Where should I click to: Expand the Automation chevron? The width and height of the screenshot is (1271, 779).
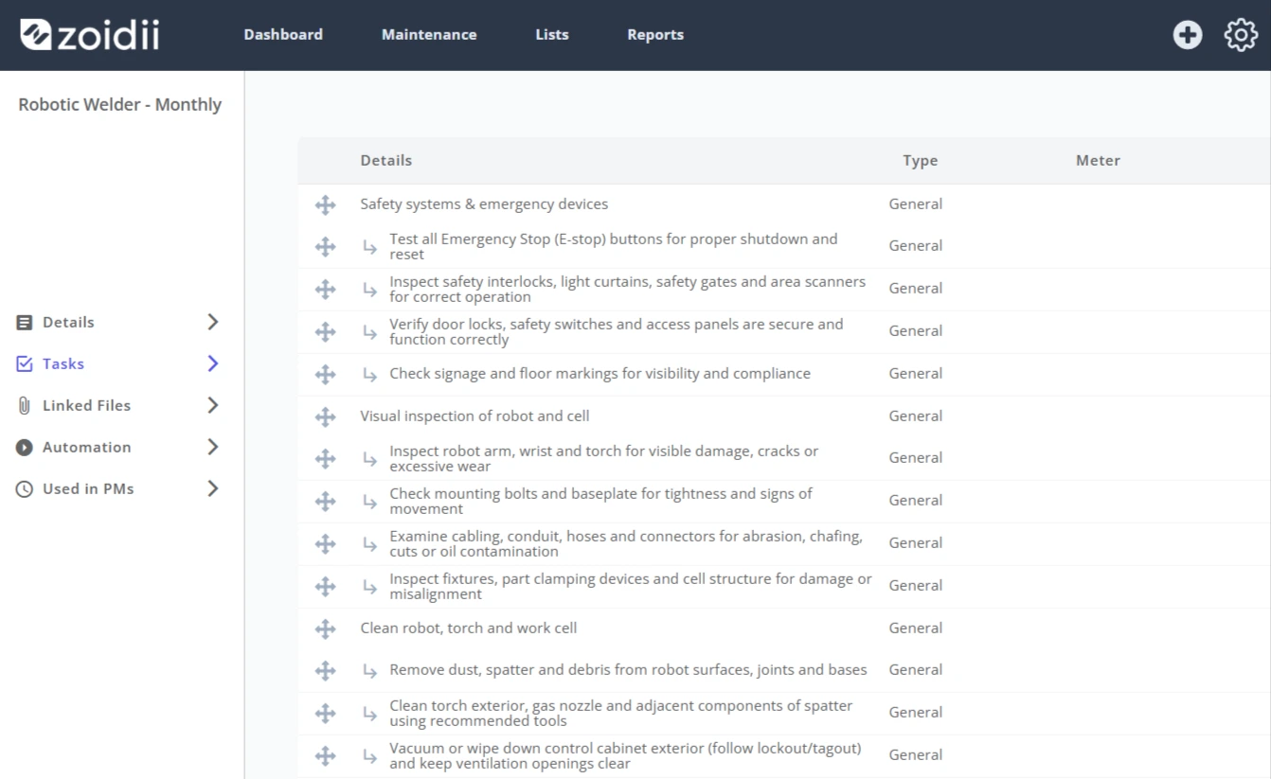click(213, 447)
